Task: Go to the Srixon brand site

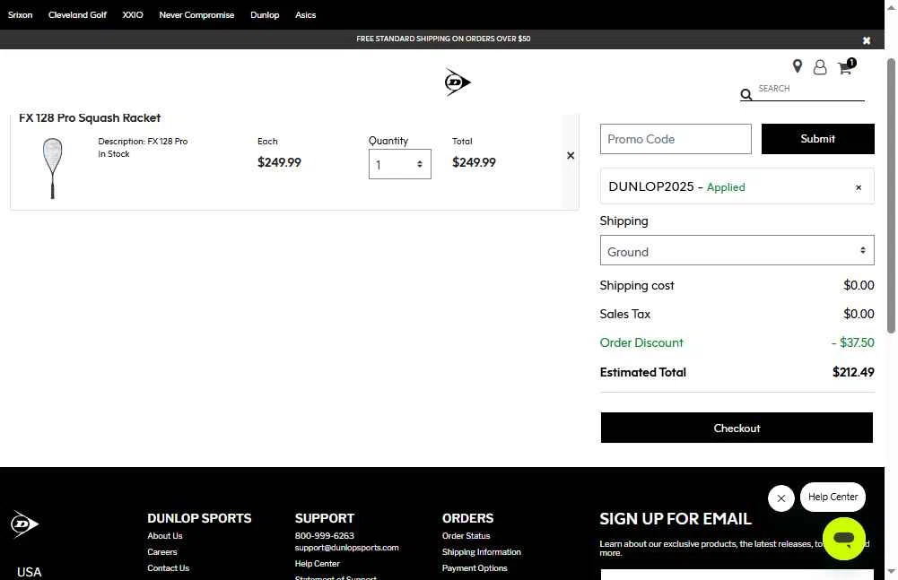Action: (20, 15)
